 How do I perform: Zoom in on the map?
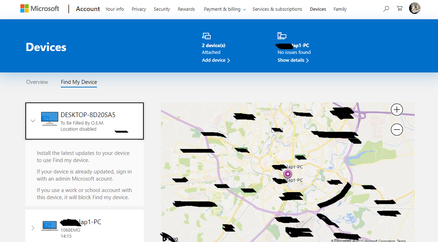[x=397, y=110]
